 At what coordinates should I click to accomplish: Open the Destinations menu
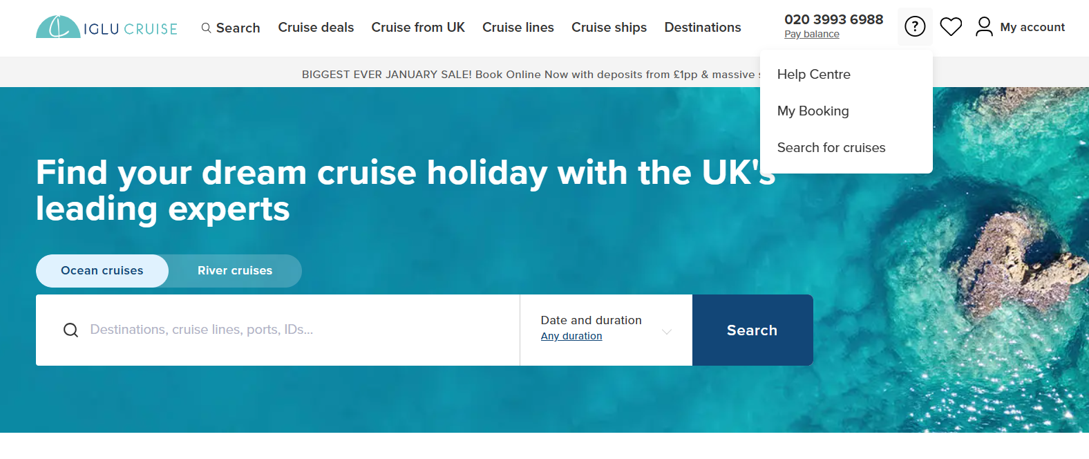[703, 28]
